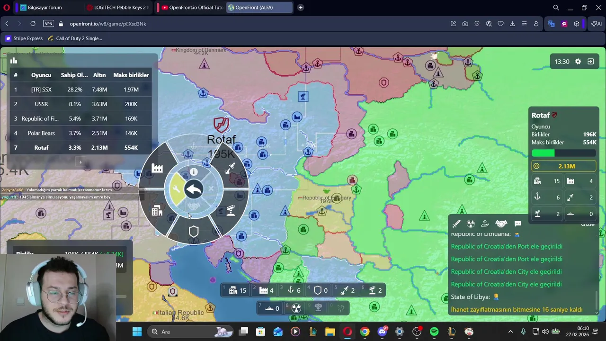Switch to LOGITECH Pebble Keys 2 tab
Image resolution: width=606 pixels, height=341 pixels.
[x=117, y=8]
